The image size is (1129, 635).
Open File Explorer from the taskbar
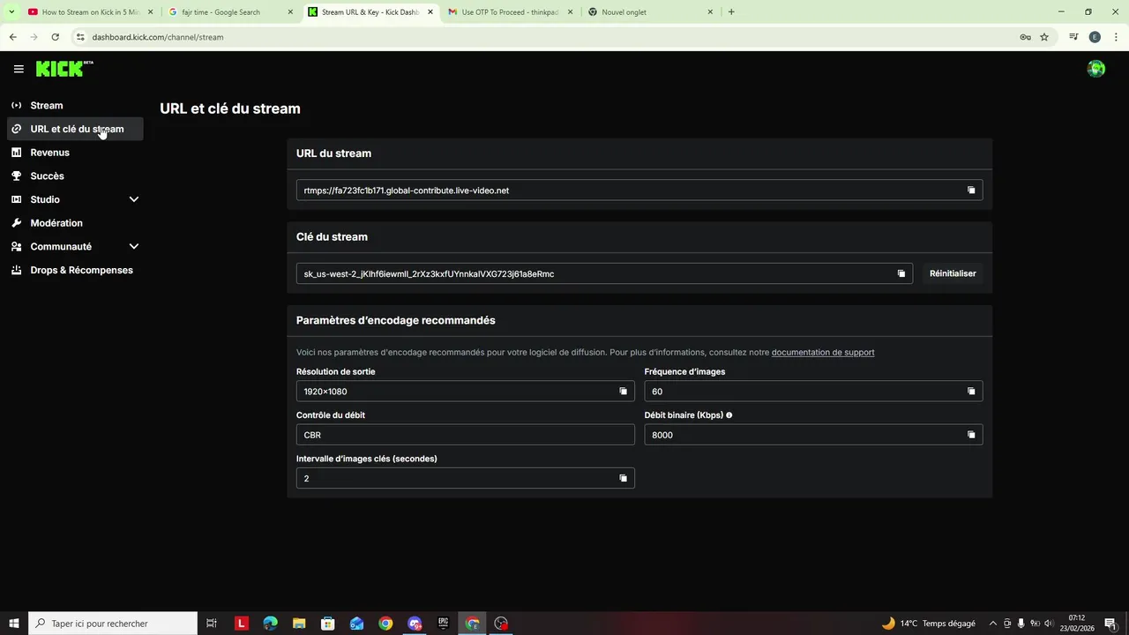click(299, 624)
